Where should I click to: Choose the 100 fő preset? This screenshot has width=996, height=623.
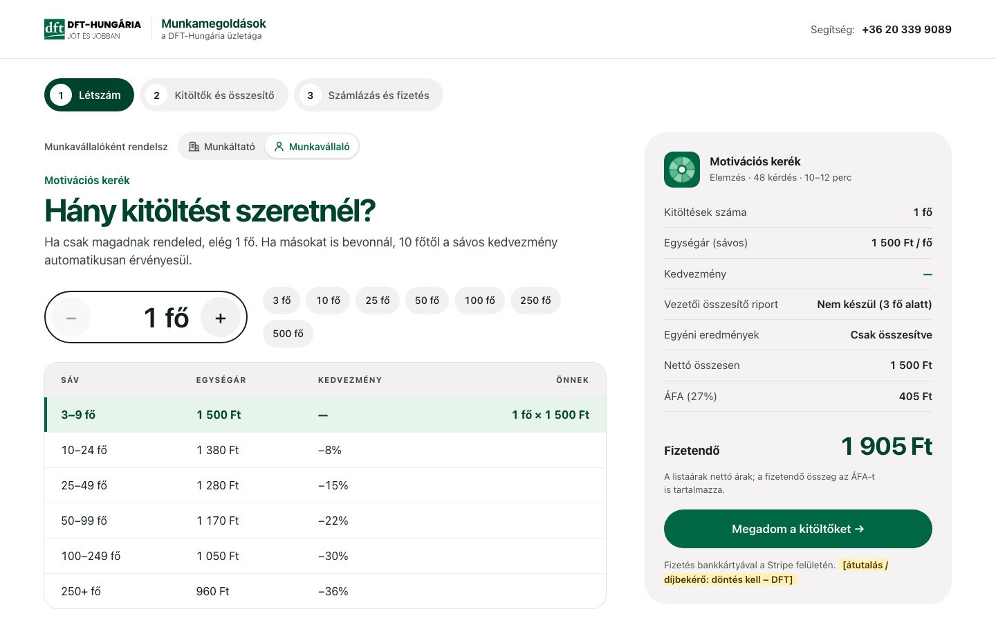[480, 300]
